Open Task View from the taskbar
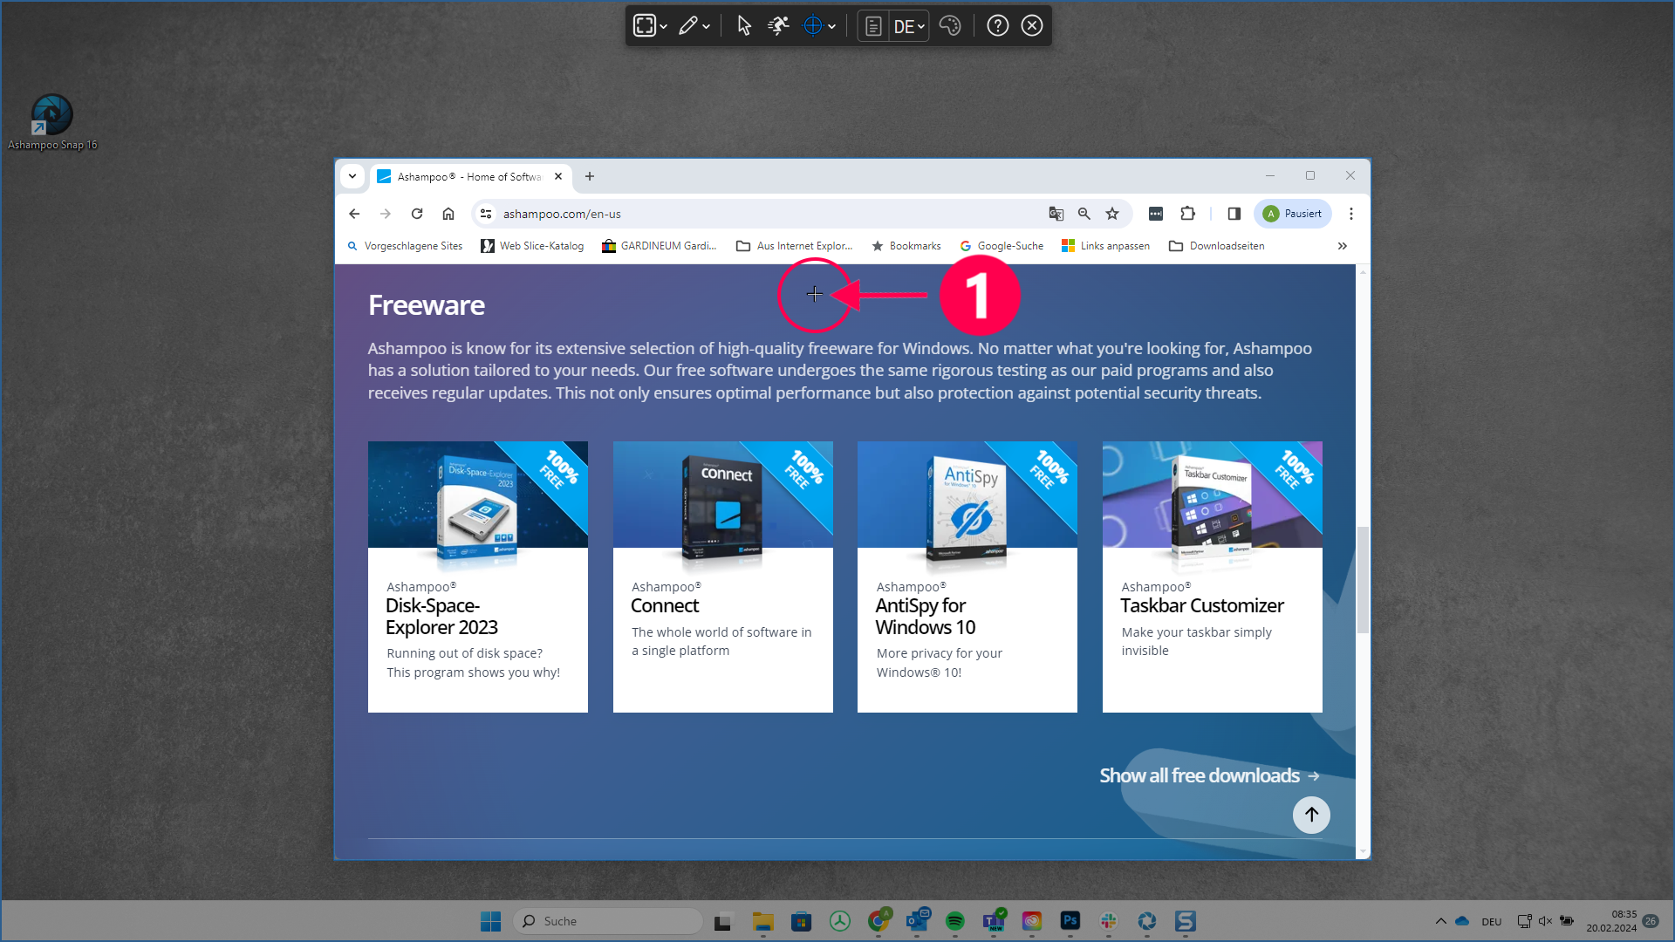The height and width of the screenshot is (942, 1675). [x=722, y=921]
